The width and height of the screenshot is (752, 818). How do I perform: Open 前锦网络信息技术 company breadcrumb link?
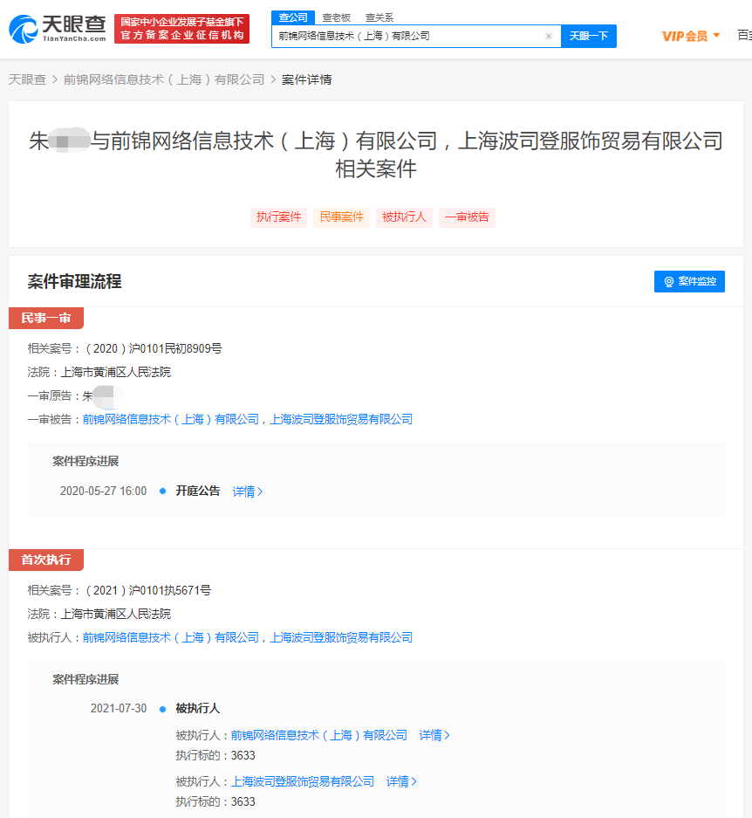pyautogui.click(x=164, y=79)
